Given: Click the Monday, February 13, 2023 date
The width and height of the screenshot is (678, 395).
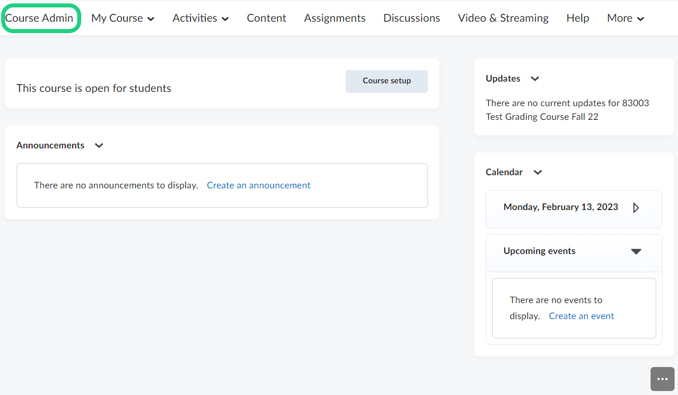Looking at the screenshot, I should [x=560, y=207].
